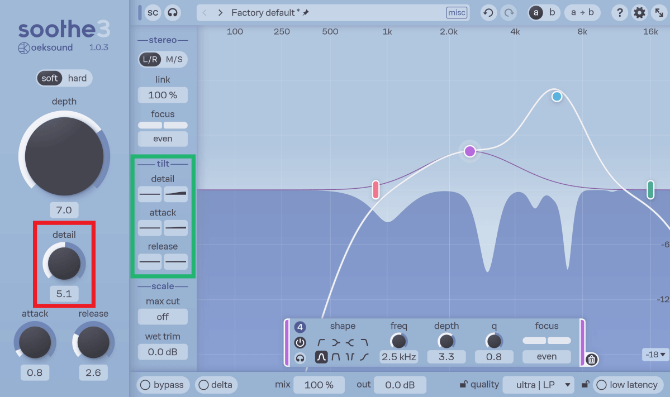
Task: Enable the delta toggle
Action: tap(216, 385)
